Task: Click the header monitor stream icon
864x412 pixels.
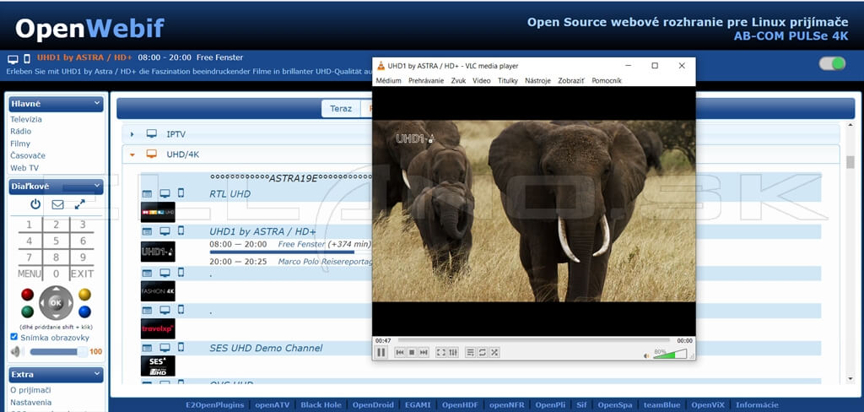Action: pyautogui.click(x=13, y=58)
